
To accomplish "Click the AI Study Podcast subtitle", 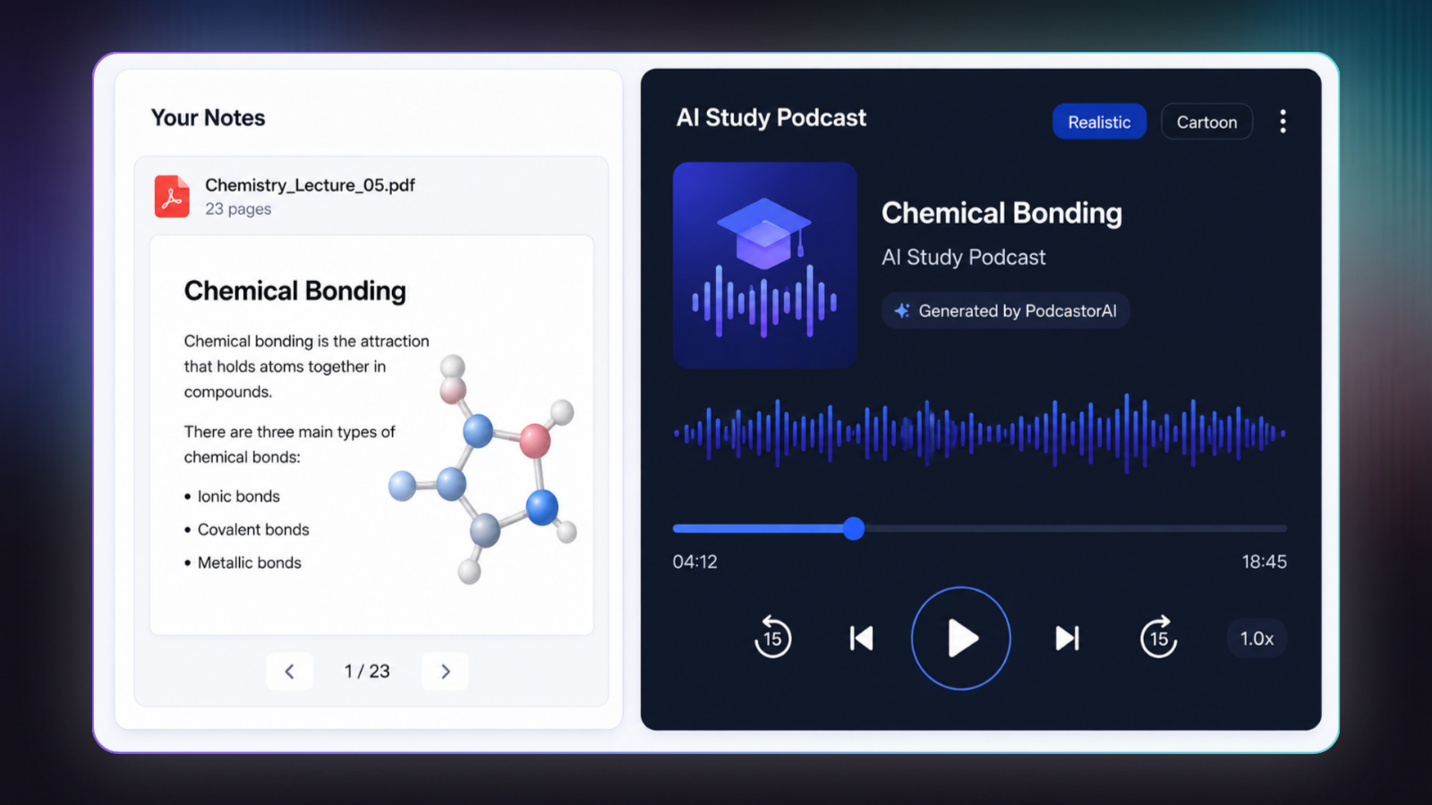I will click(x=963, y=258).
